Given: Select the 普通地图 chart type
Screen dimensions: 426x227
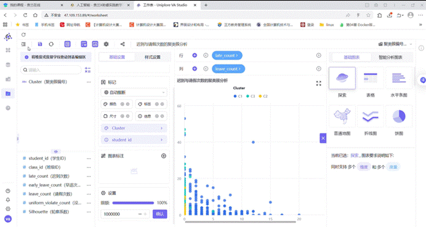Looking at the screenshot, I should point(342,116).
